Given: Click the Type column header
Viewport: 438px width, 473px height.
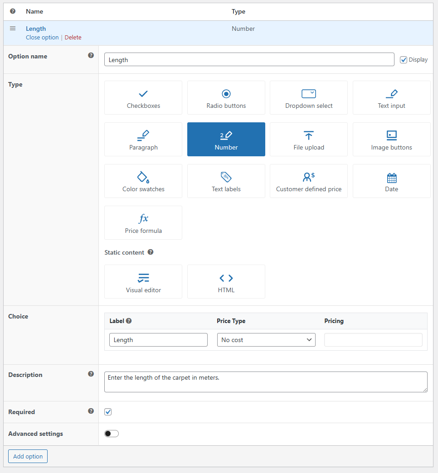Looking at the screenshot, I should (238, 11).
